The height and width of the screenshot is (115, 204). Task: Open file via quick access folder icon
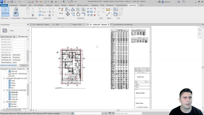pos(9,2)
